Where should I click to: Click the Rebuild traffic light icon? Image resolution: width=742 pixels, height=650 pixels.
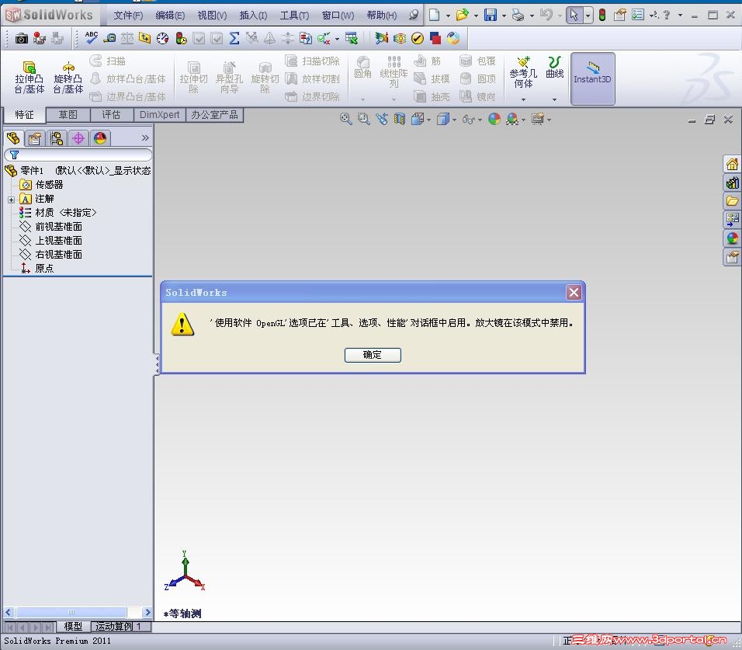pyautogui.click(x=602, y=16)
